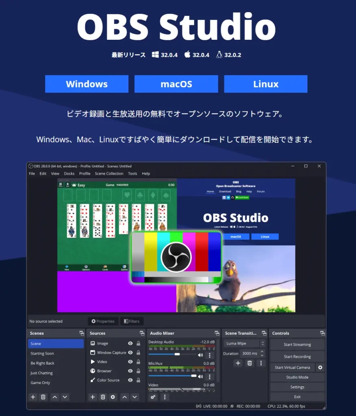
Task: Lock the Video source
Action: 138,362
